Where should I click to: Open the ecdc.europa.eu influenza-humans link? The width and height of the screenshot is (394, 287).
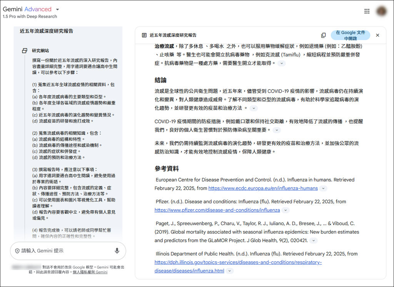263,188
